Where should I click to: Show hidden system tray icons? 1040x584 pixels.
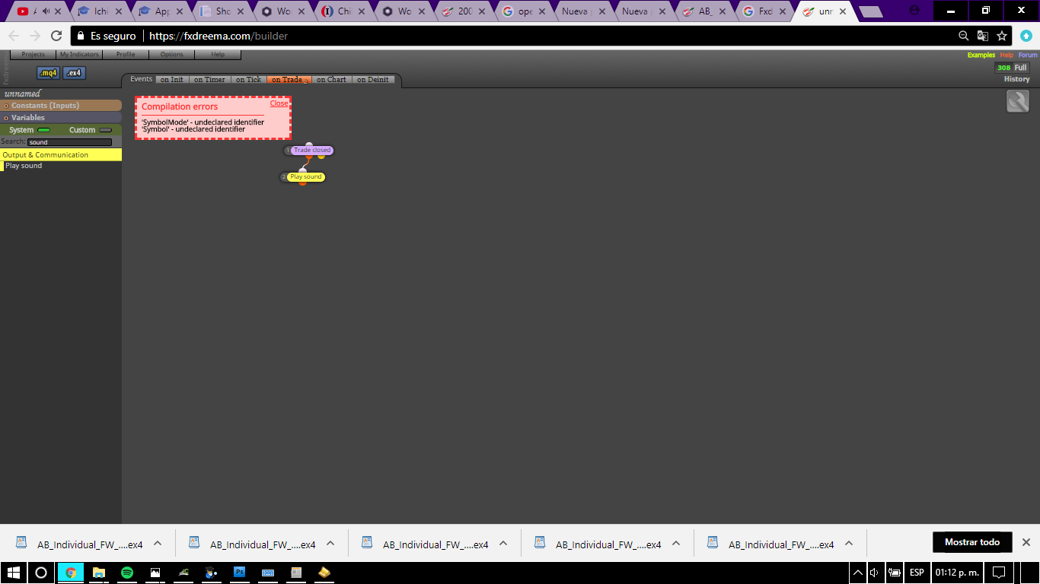click(858, 573)
